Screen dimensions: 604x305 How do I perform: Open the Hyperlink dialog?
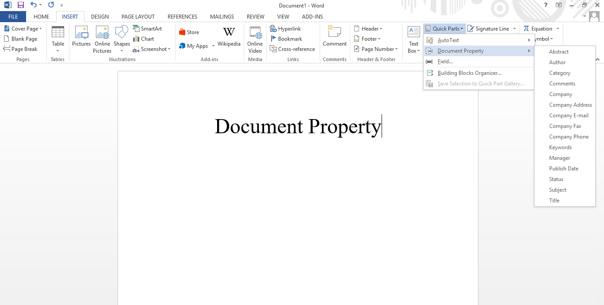click(x=286, y=29)
